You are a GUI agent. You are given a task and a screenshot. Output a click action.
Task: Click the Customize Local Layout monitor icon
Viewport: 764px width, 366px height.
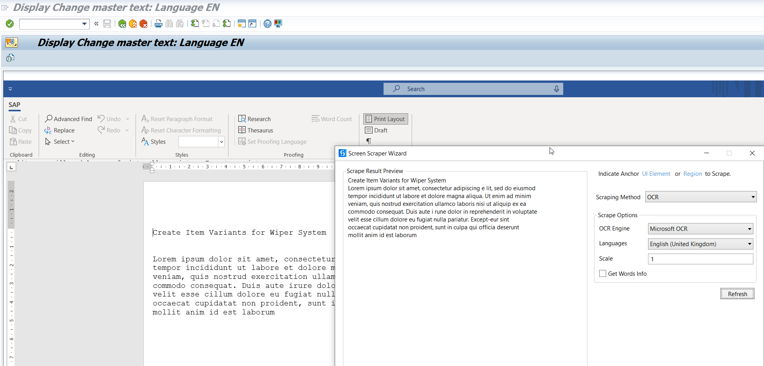(x=278, y=24)
